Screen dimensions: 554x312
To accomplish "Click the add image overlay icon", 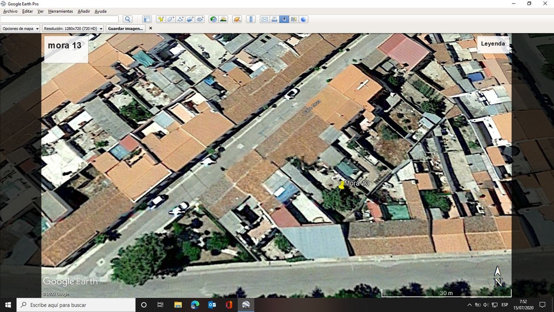I will [190, 19].
